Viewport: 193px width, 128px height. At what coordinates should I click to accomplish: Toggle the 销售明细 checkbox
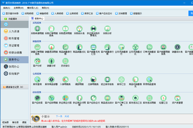38,13
